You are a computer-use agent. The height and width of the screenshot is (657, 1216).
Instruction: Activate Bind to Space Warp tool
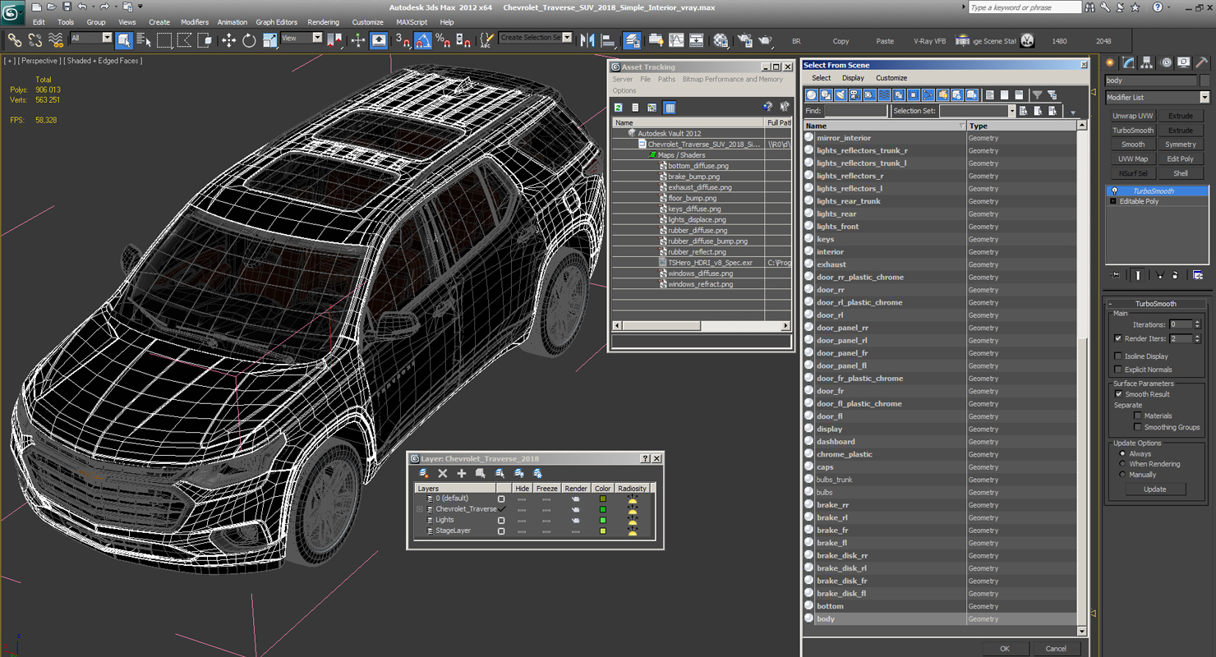point(56,39)
